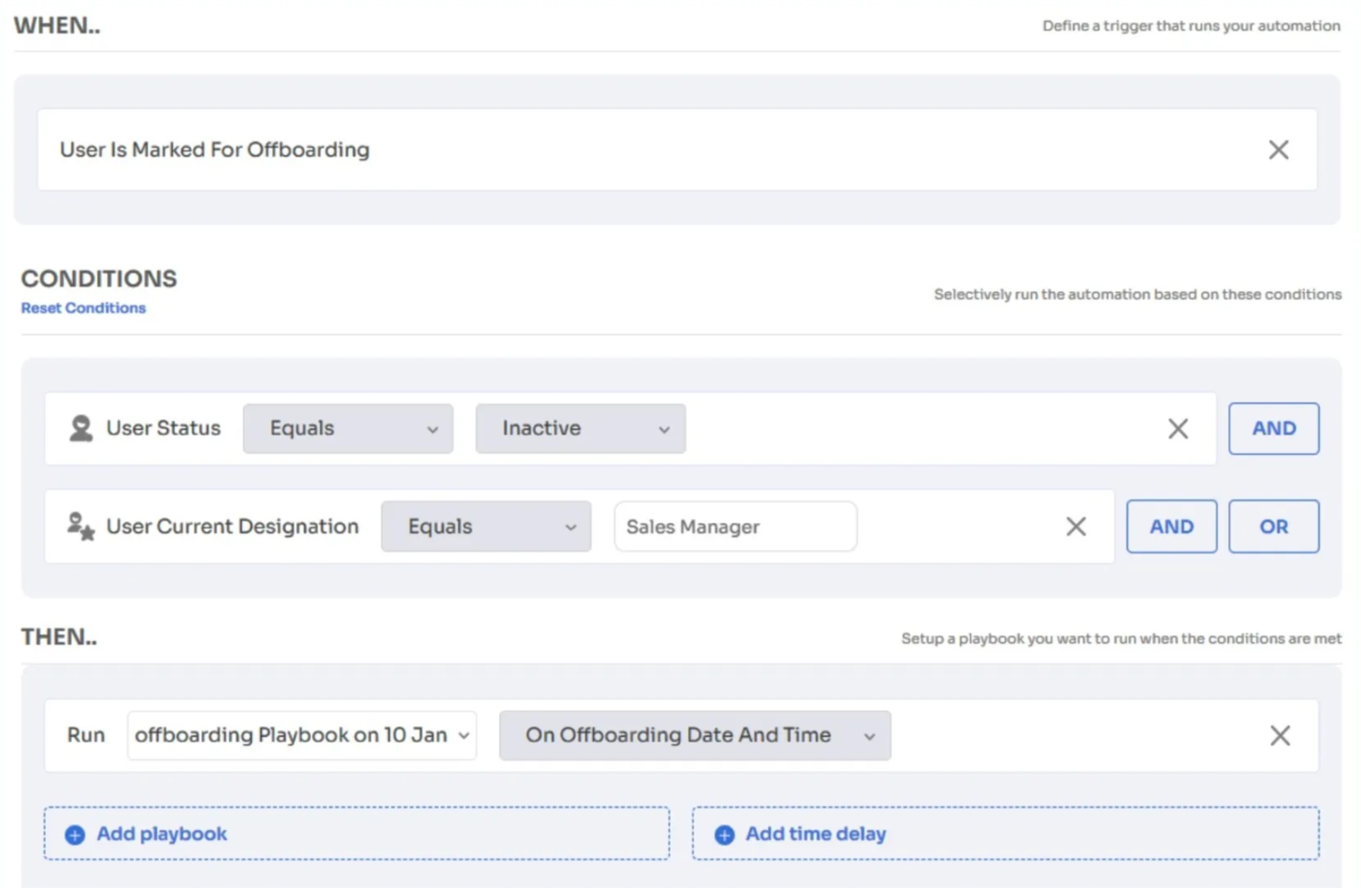1361x888 pixels.
Task: Edit the Sales Manager designation field
Action: point(735,526)
